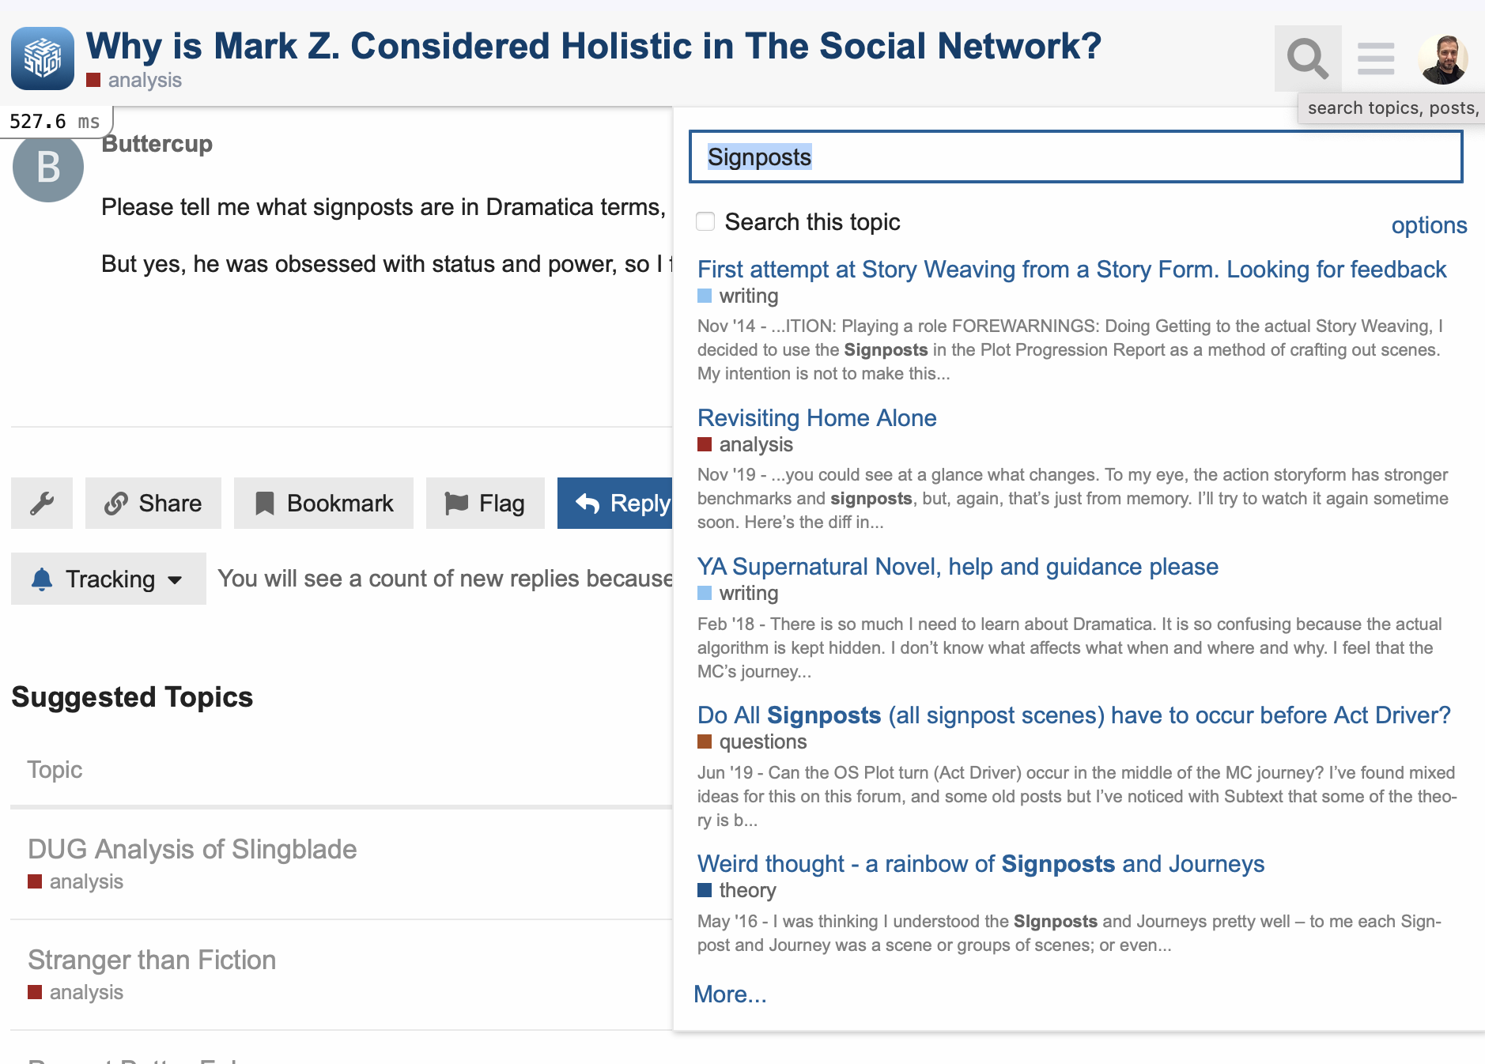Click the magnifying glass search icon
This screenshot has width=1485, height=1064.
click(1307, 58)
